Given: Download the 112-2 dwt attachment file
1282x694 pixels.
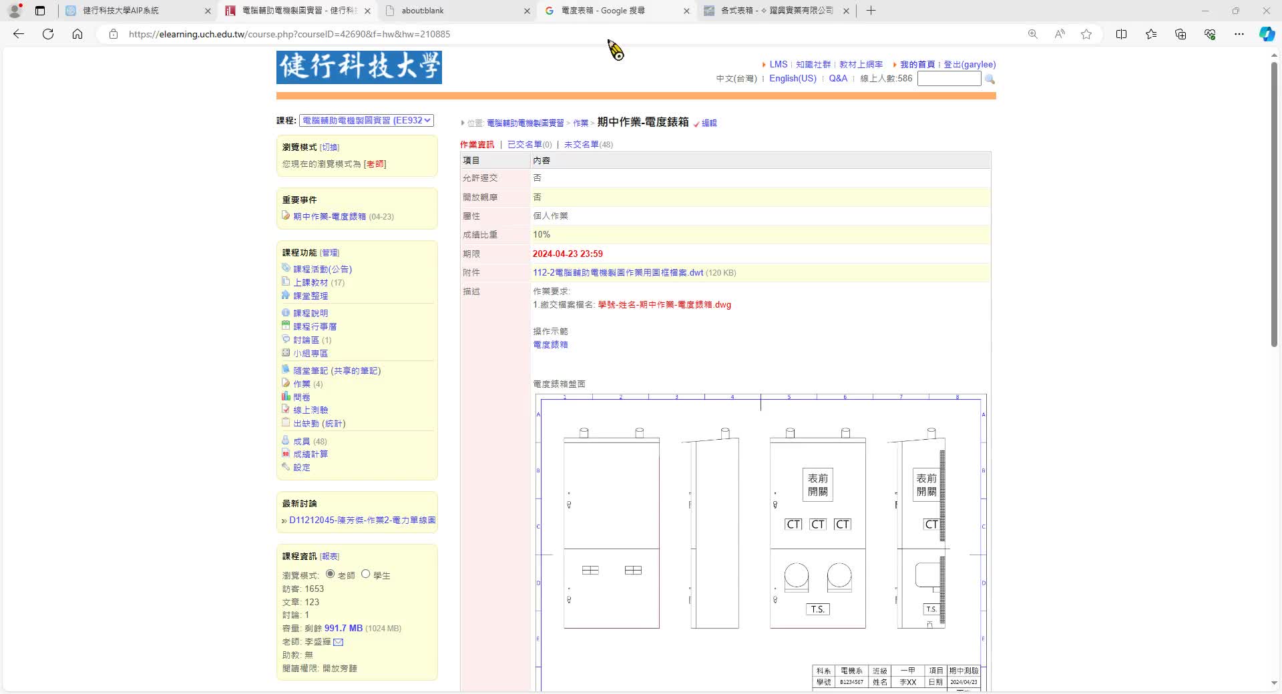Looking at the screenshot, I should pyautogui.click(x=618, y=273).
